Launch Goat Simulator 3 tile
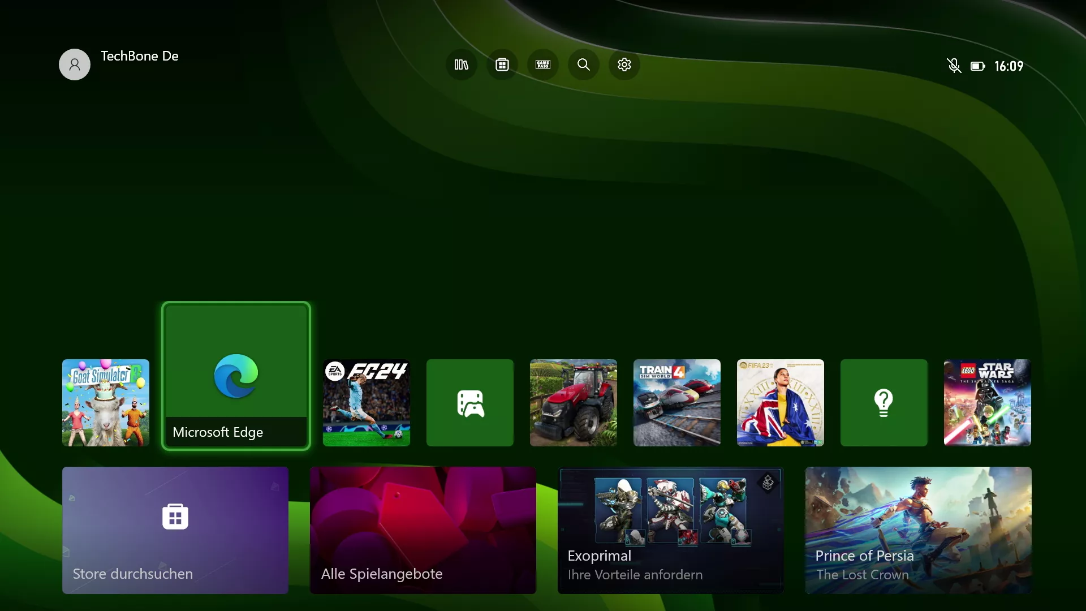This screenshot has width=1086, height=611. [x=106, y=403]
